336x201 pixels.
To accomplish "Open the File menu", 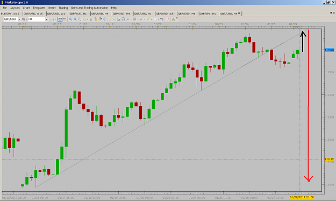I will tap(5, 8).
